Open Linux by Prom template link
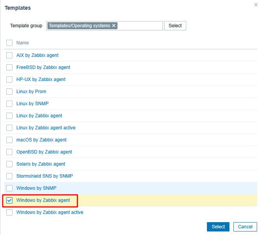The width and height of the screenshot is (261, 235). click(31, 92)
